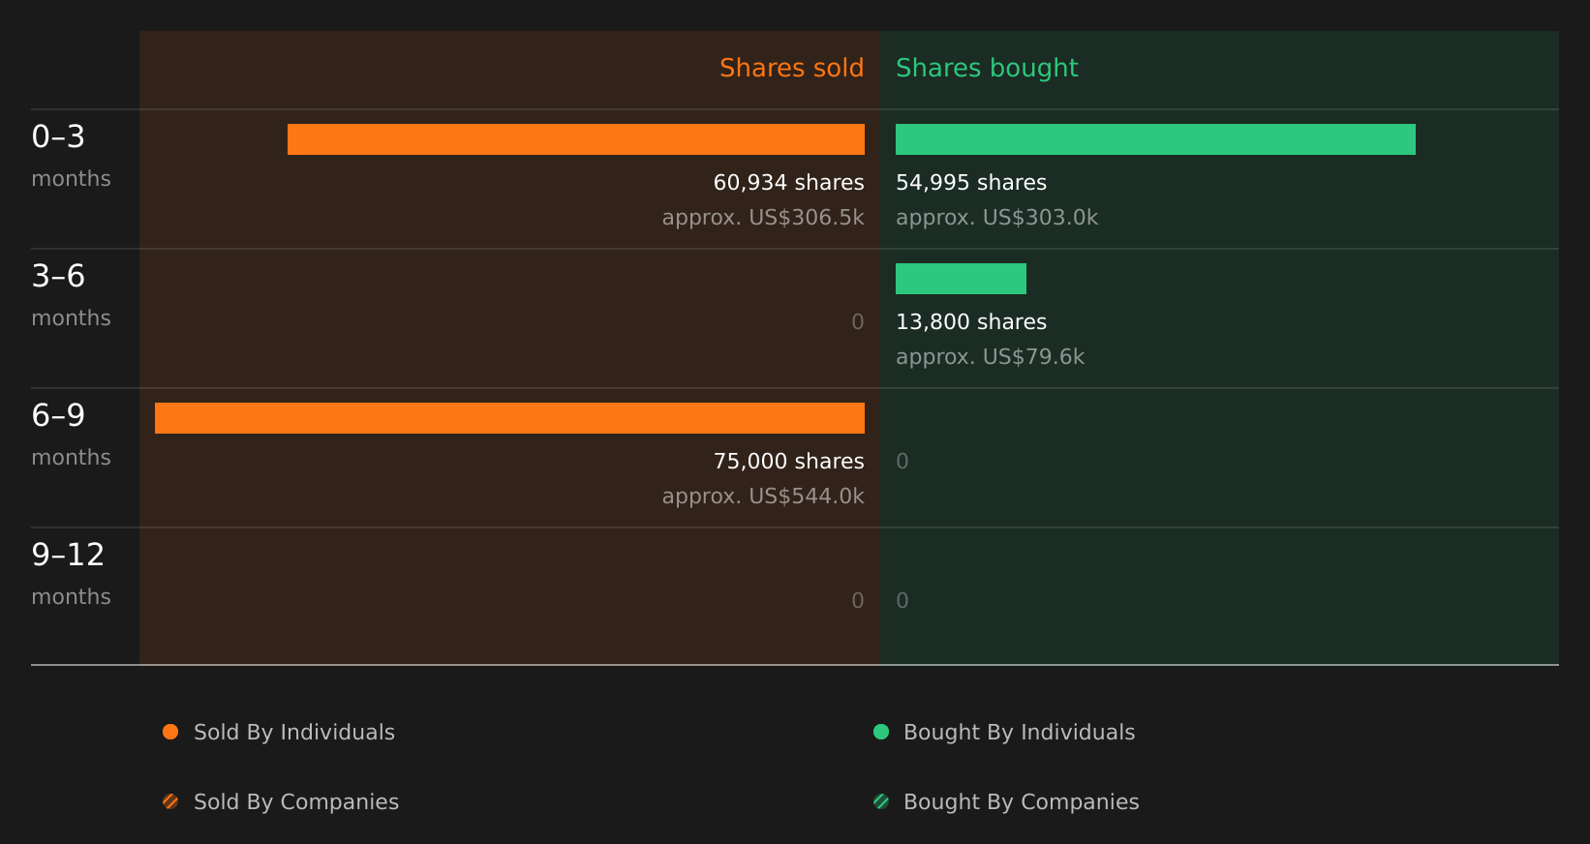Toggle the Sold By Companies legend label
The height and width of the screenshot is (844, 1590).
click(296, 802)
